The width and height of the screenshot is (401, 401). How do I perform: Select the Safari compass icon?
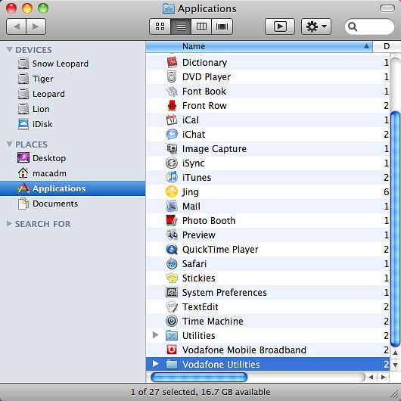(x=172, y=263)
